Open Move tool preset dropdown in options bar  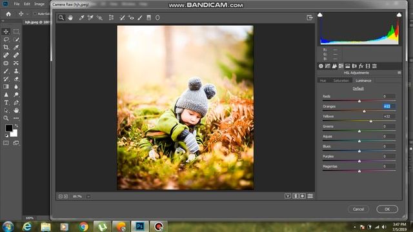click(x=27, y=14)
